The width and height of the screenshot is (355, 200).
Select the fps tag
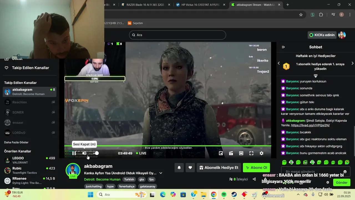coord(151,179)
